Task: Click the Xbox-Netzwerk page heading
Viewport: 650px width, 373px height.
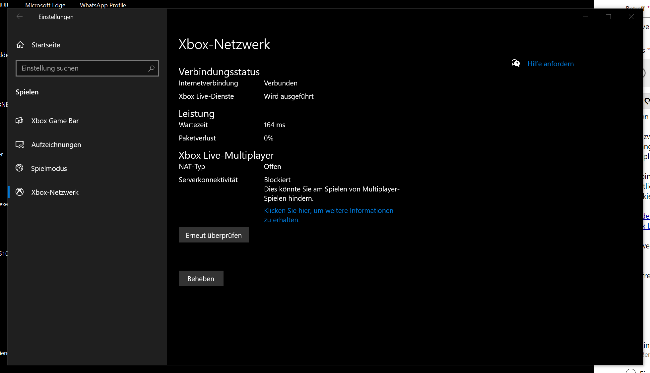Action: click(x=224, y=44)
